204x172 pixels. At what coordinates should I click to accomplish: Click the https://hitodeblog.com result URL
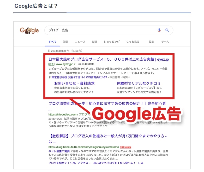click(62, 114)
